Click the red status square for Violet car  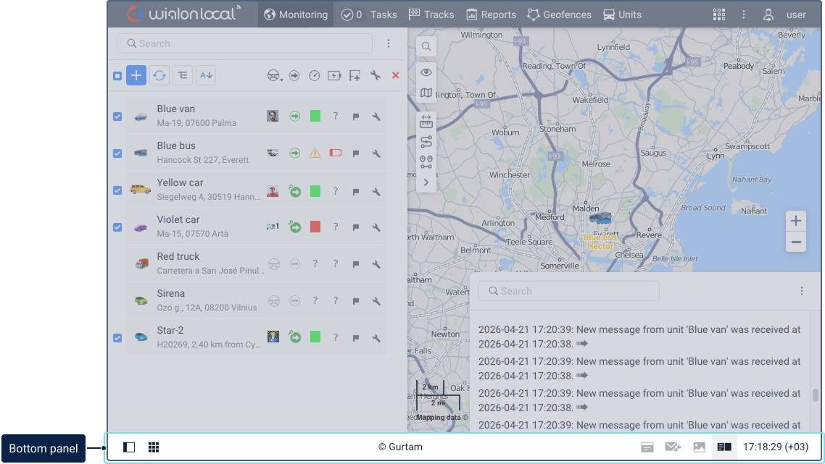pos(315,227)
